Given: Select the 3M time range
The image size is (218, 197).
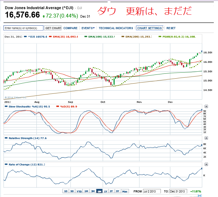Looking at the screenshot, I should 93,191.
